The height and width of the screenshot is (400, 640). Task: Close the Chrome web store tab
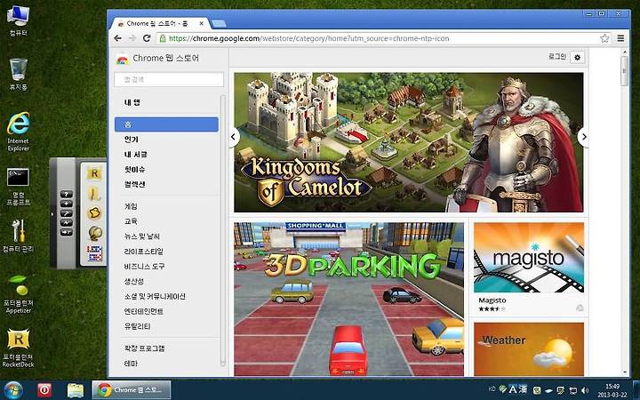pyautogui.click(x=201, y=24)
